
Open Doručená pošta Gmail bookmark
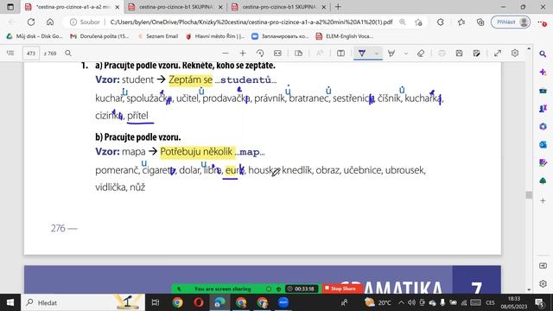click(100, 36)
